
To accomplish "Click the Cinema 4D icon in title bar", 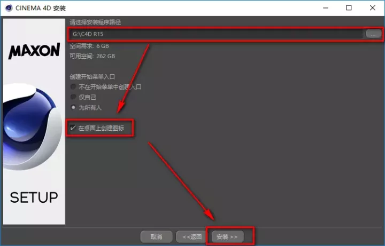I will click(9, 8).
